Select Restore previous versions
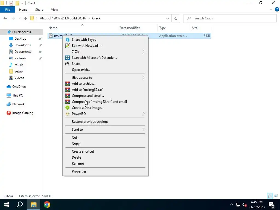Image resolution: width=280 pixels, height=210 pixels. click(x=105, y=122)
